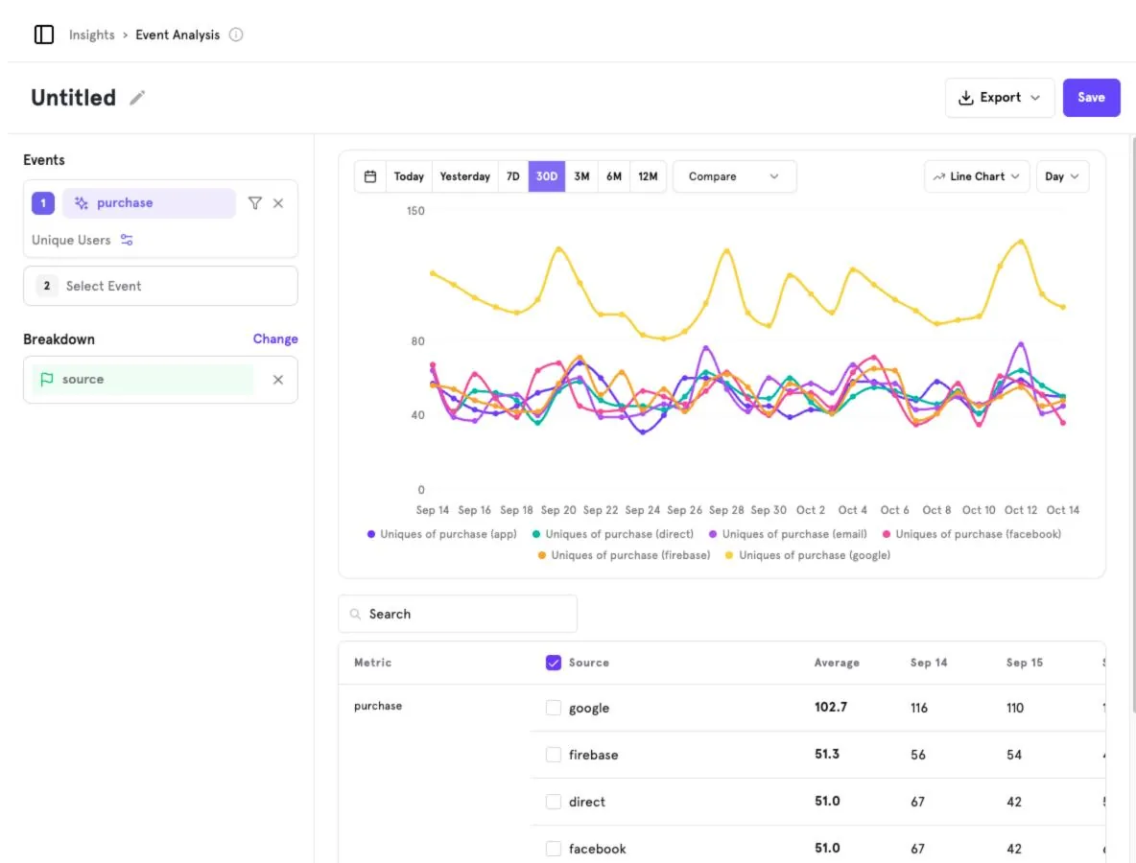Screen dimensions: 1136x863
Task: Toggle the Source select-all checkbox
Action: coord(554,663)
